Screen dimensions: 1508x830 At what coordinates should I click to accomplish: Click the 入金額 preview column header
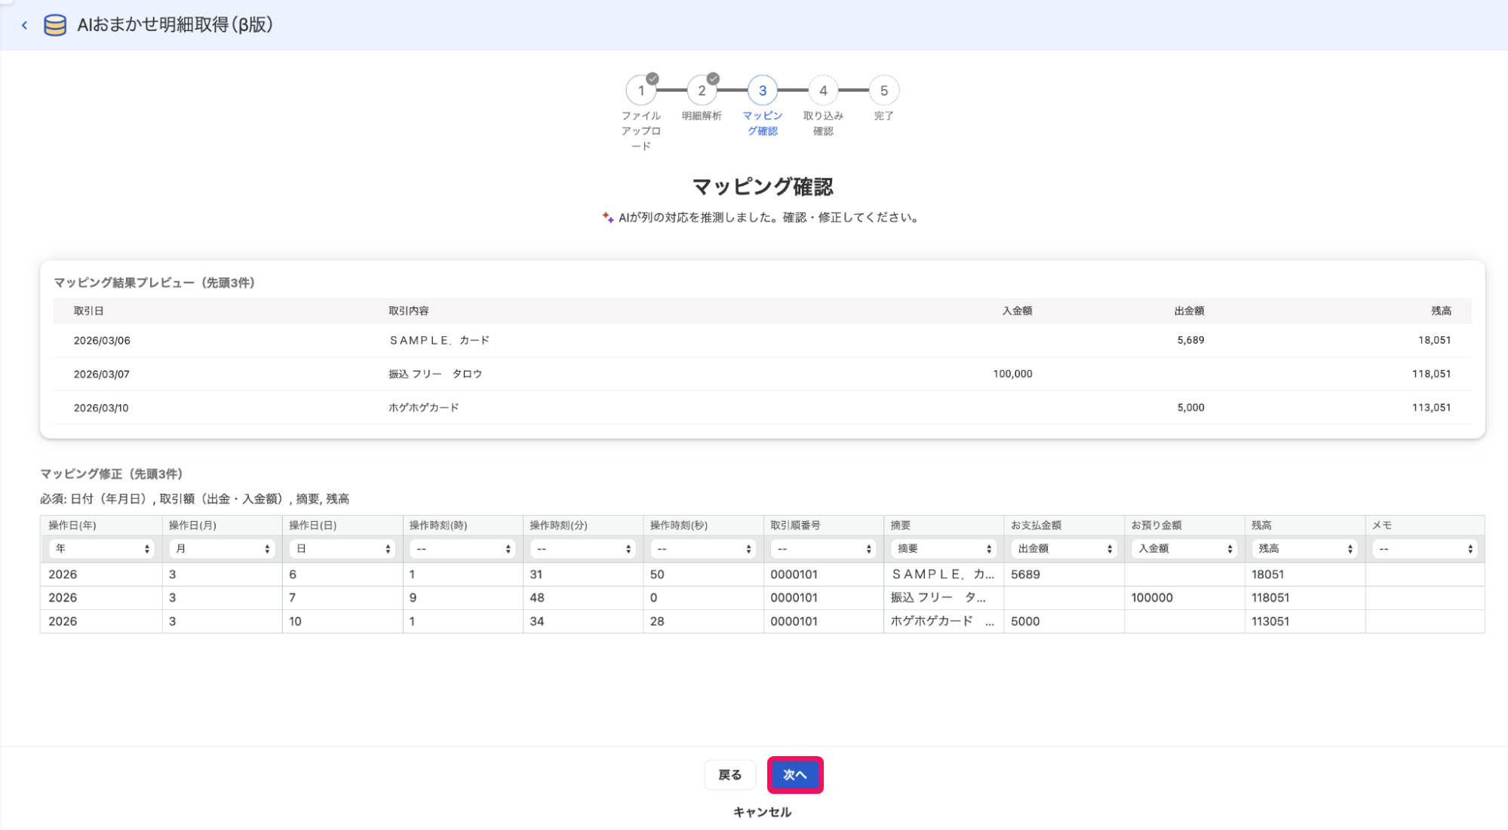point(1017,311)
